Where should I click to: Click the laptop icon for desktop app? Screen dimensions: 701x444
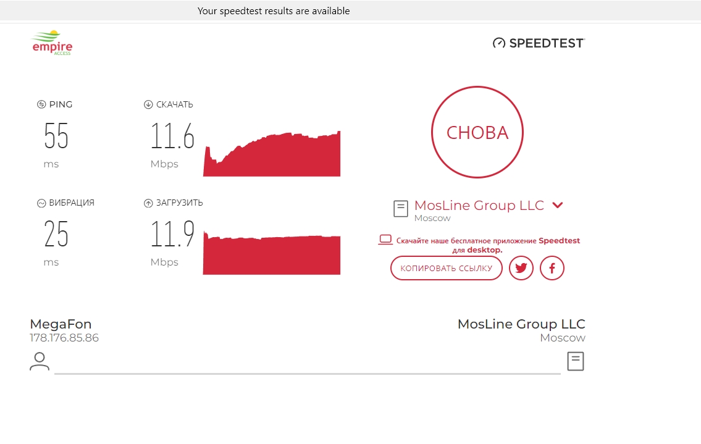pyautogui.click(x=385, y=240)
